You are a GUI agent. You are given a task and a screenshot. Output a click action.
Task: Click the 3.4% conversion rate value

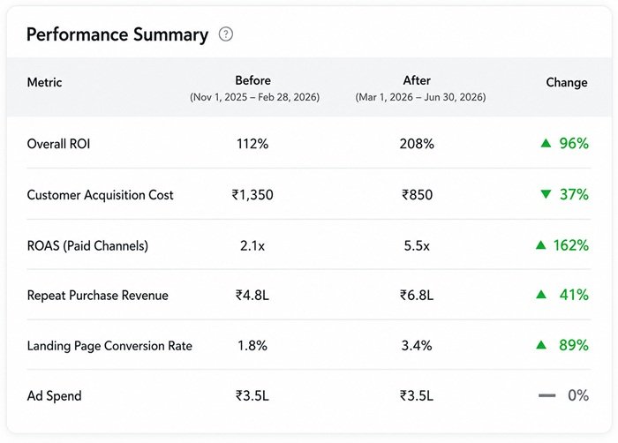[x=417, y=346]
